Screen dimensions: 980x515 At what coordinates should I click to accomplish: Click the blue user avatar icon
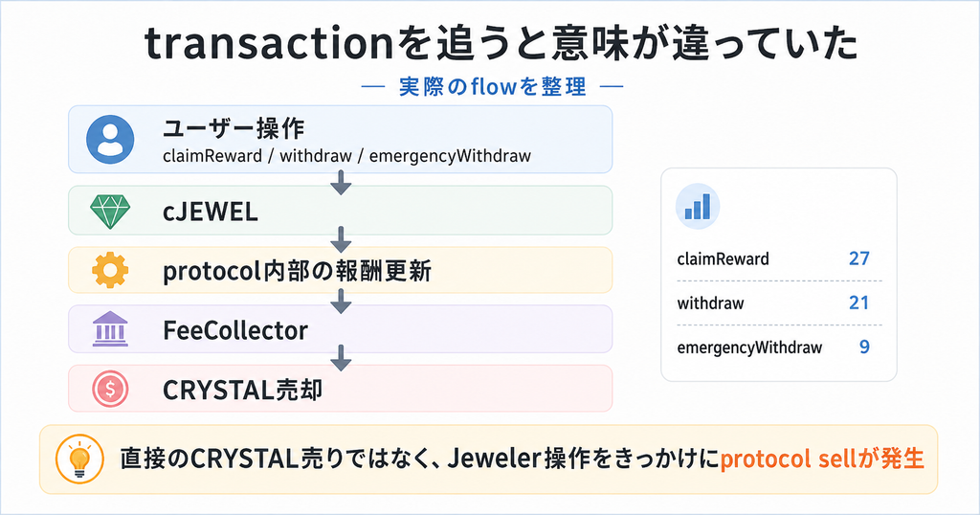coord(110,140)
